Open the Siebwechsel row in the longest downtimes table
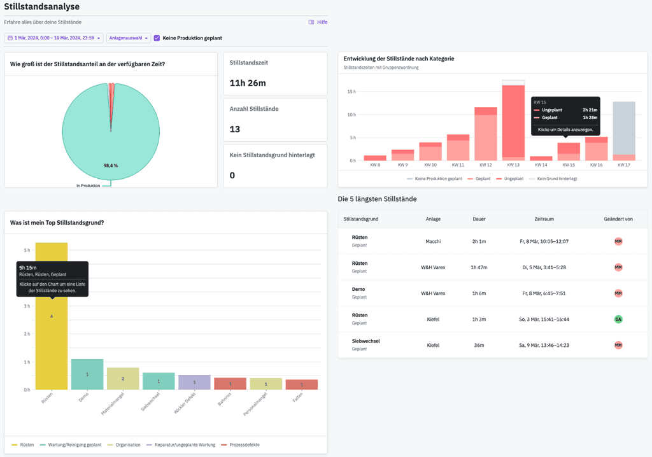 [446, 345]
